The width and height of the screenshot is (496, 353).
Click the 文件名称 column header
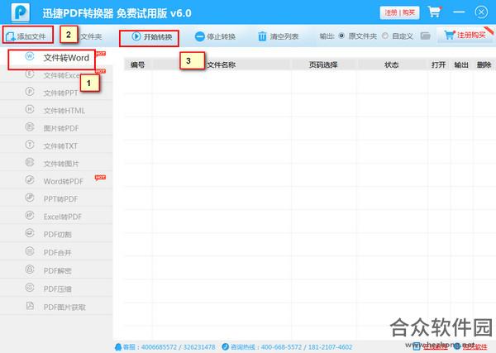pos(221,64)
